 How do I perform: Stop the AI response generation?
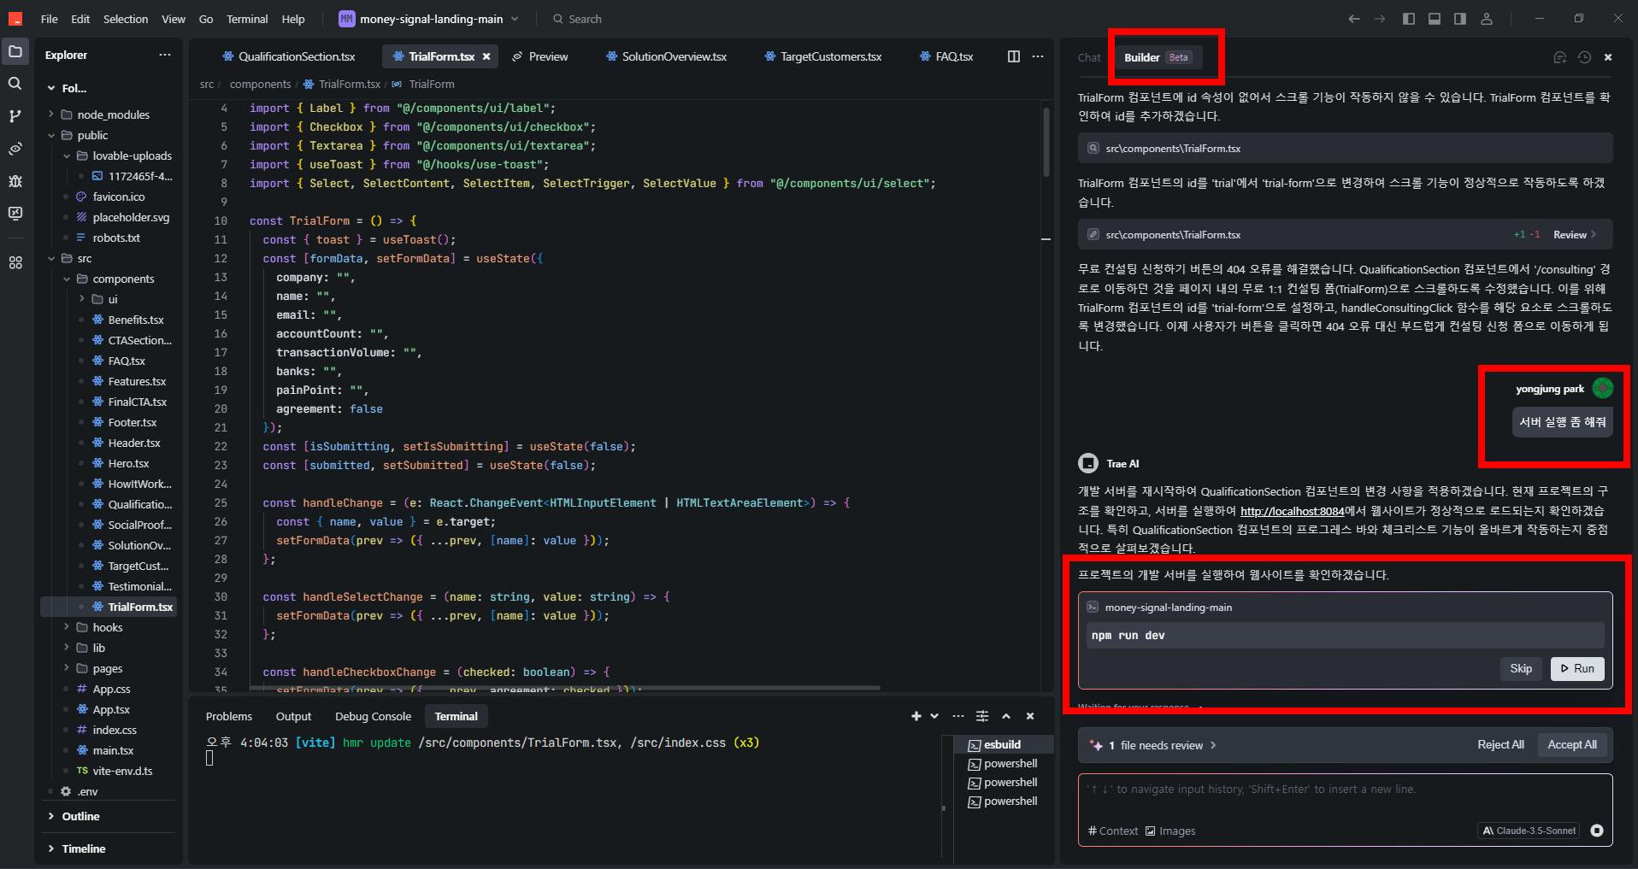point(1596,831)
